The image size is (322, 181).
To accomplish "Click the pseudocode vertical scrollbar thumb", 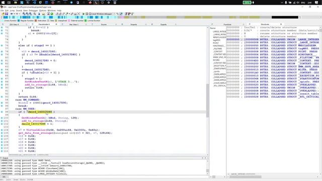I will pyautogui.click(x=207, y=101).
